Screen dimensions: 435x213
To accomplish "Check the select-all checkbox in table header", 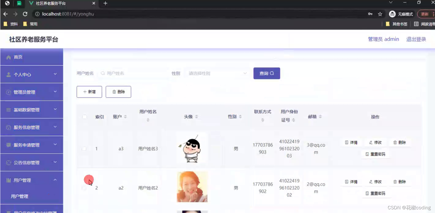I will click(x=84, y=117).
